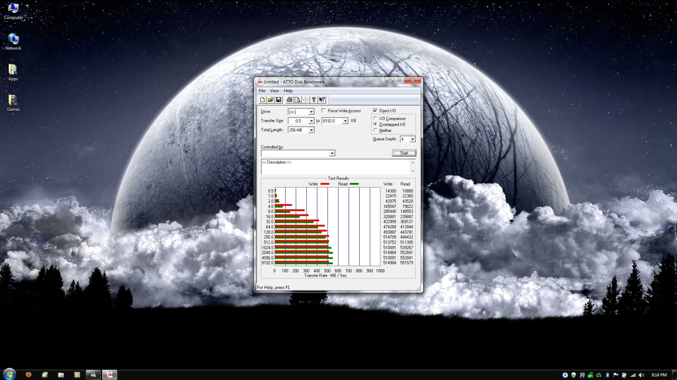
Task: Click the 0.5 row write value 14300
Action: (391, 191)
